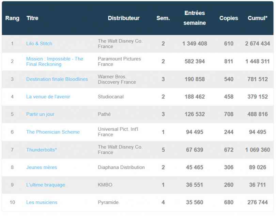The width and height of the screenshot is (276, 217).
Task: Select weekly entries value 67 639
Action: point(195,150)
